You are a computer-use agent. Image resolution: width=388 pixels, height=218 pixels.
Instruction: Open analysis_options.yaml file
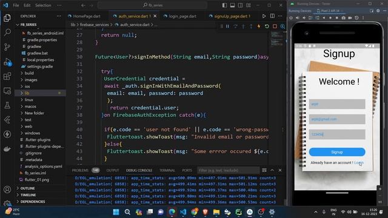click(x=43, y=167)
